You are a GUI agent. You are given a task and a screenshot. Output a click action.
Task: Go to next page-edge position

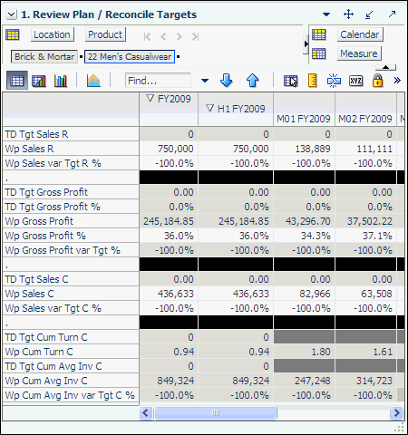180,37
